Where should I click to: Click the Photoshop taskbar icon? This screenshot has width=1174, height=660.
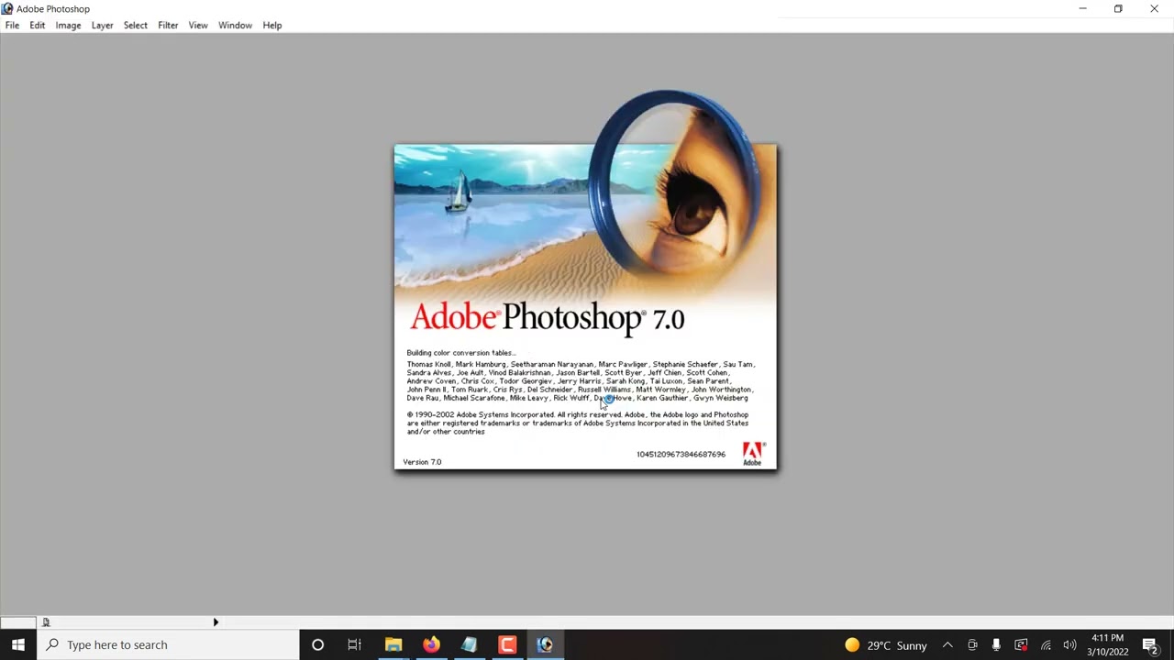545,644
